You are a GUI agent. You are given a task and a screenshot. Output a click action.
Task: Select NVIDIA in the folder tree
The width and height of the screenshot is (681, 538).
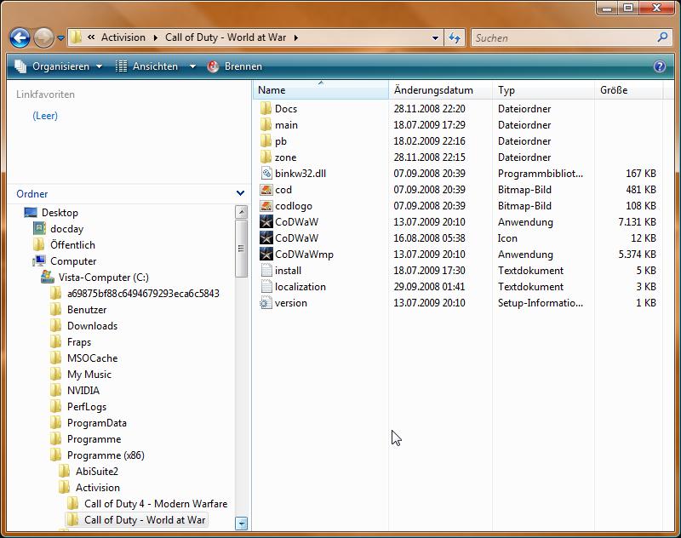[x=83, y=391]
